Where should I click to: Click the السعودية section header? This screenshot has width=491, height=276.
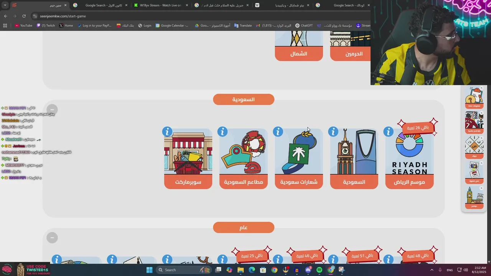[244, 99]
